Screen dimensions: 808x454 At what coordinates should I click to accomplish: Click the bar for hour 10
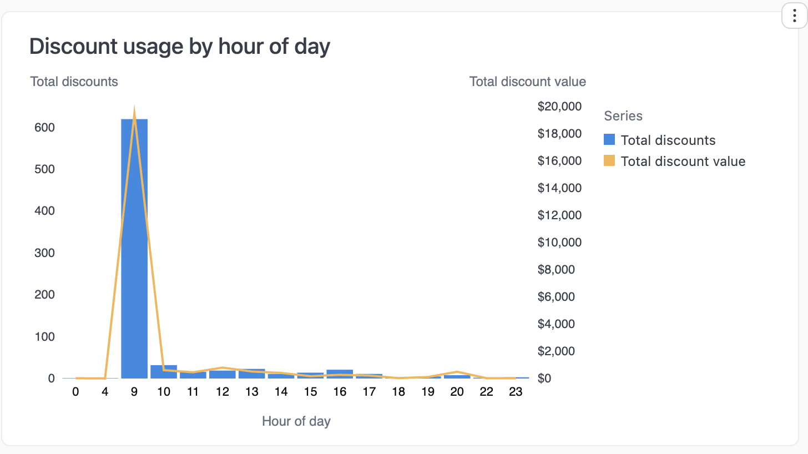pos(163,372)
